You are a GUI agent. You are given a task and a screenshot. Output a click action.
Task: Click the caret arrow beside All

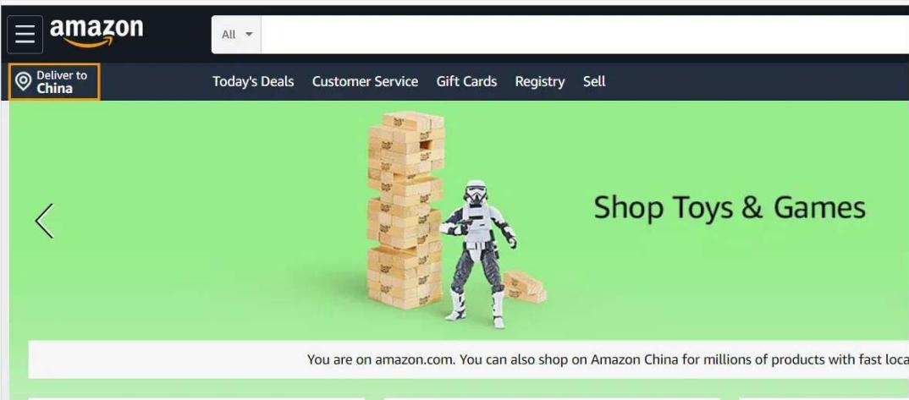pyautogui.click(x=249, y=34)
